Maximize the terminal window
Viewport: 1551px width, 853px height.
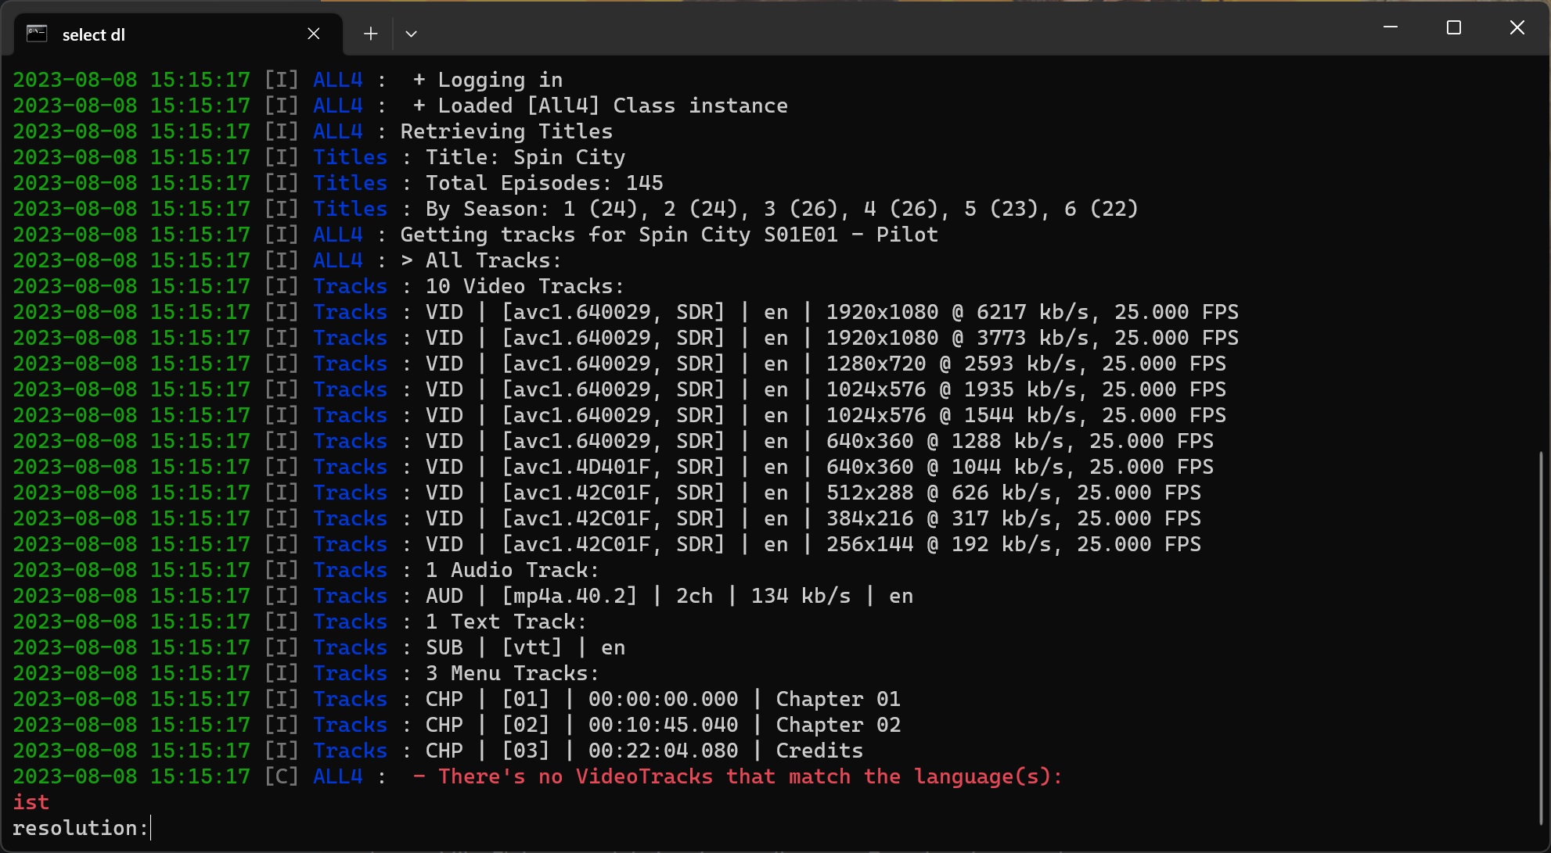pyautogui.click(x=1454, y=27)
